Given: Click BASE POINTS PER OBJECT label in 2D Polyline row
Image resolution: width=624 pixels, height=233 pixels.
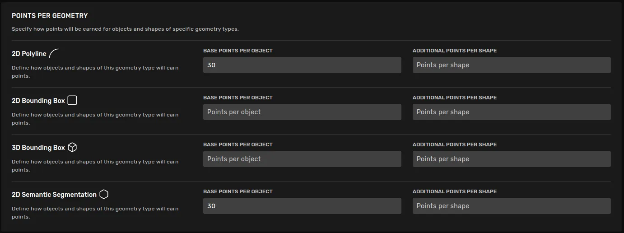Looking at the screenshot, I should coord(238,51).
